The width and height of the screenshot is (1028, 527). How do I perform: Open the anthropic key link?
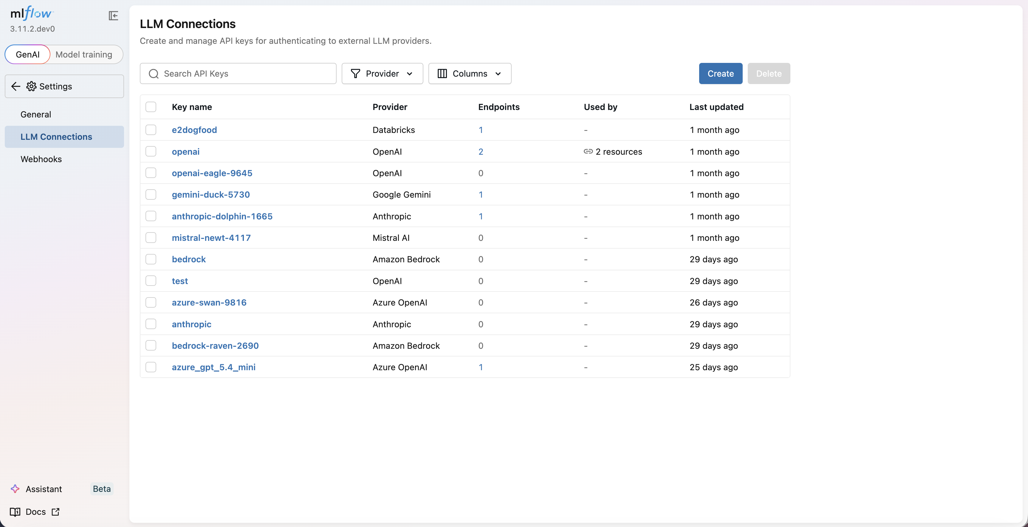(x=191, y=324)
